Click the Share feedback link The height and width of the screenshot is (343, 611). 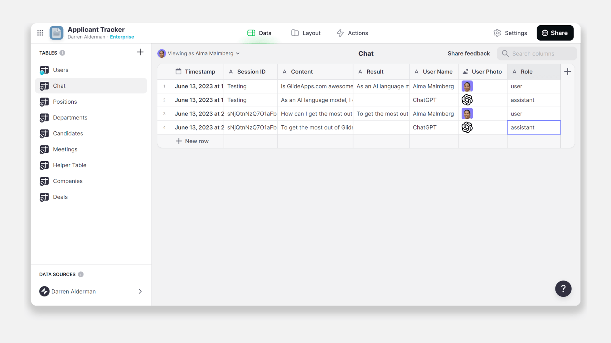(x=469, y=53)
